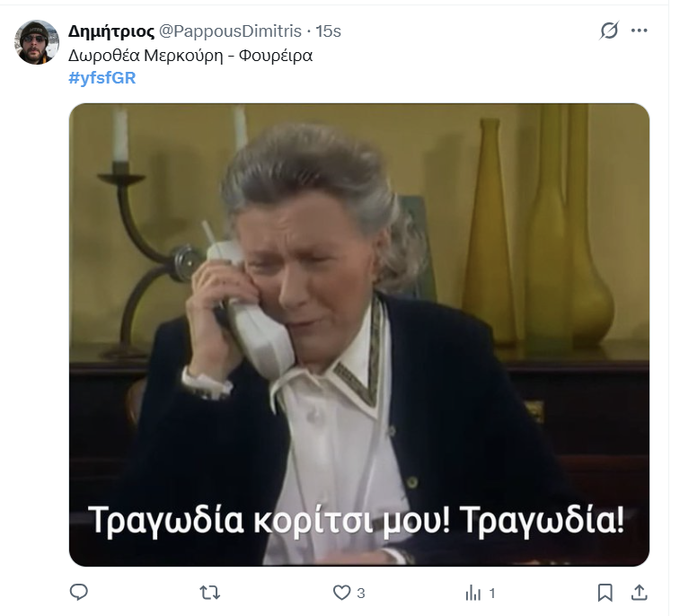Open the three-dot More options menu
The width and height of the screenshot is (680, 616).
point(640,31)
